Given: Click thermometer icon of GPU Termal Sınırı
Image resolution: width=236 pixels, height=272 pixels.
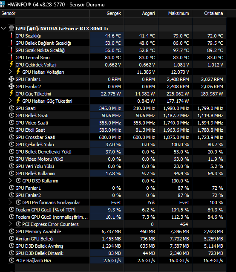Looking at the screenshot, I should (x=12, y=58).
